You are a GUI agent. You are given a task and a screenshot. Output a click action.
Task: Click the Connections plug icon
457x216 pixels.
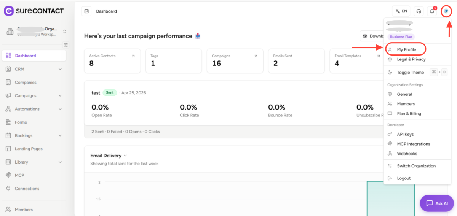(x=8, y=189)
